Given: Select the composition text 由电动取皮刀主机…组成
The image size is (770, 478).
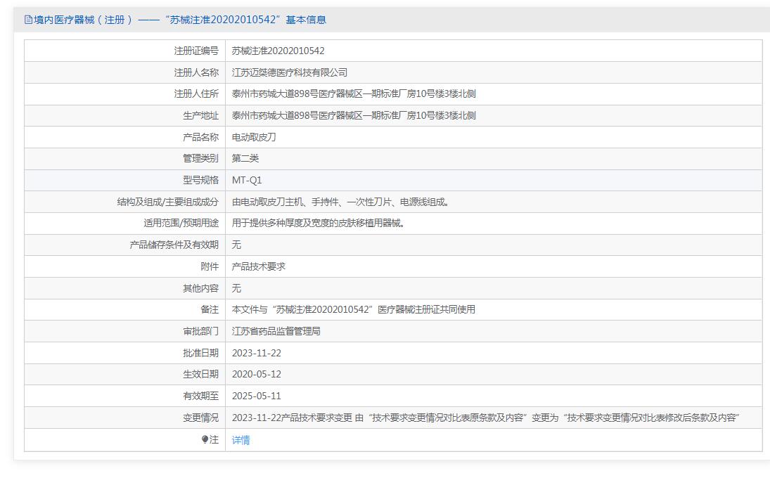Looking at the screenshot, I should click(x=340, y=202).
